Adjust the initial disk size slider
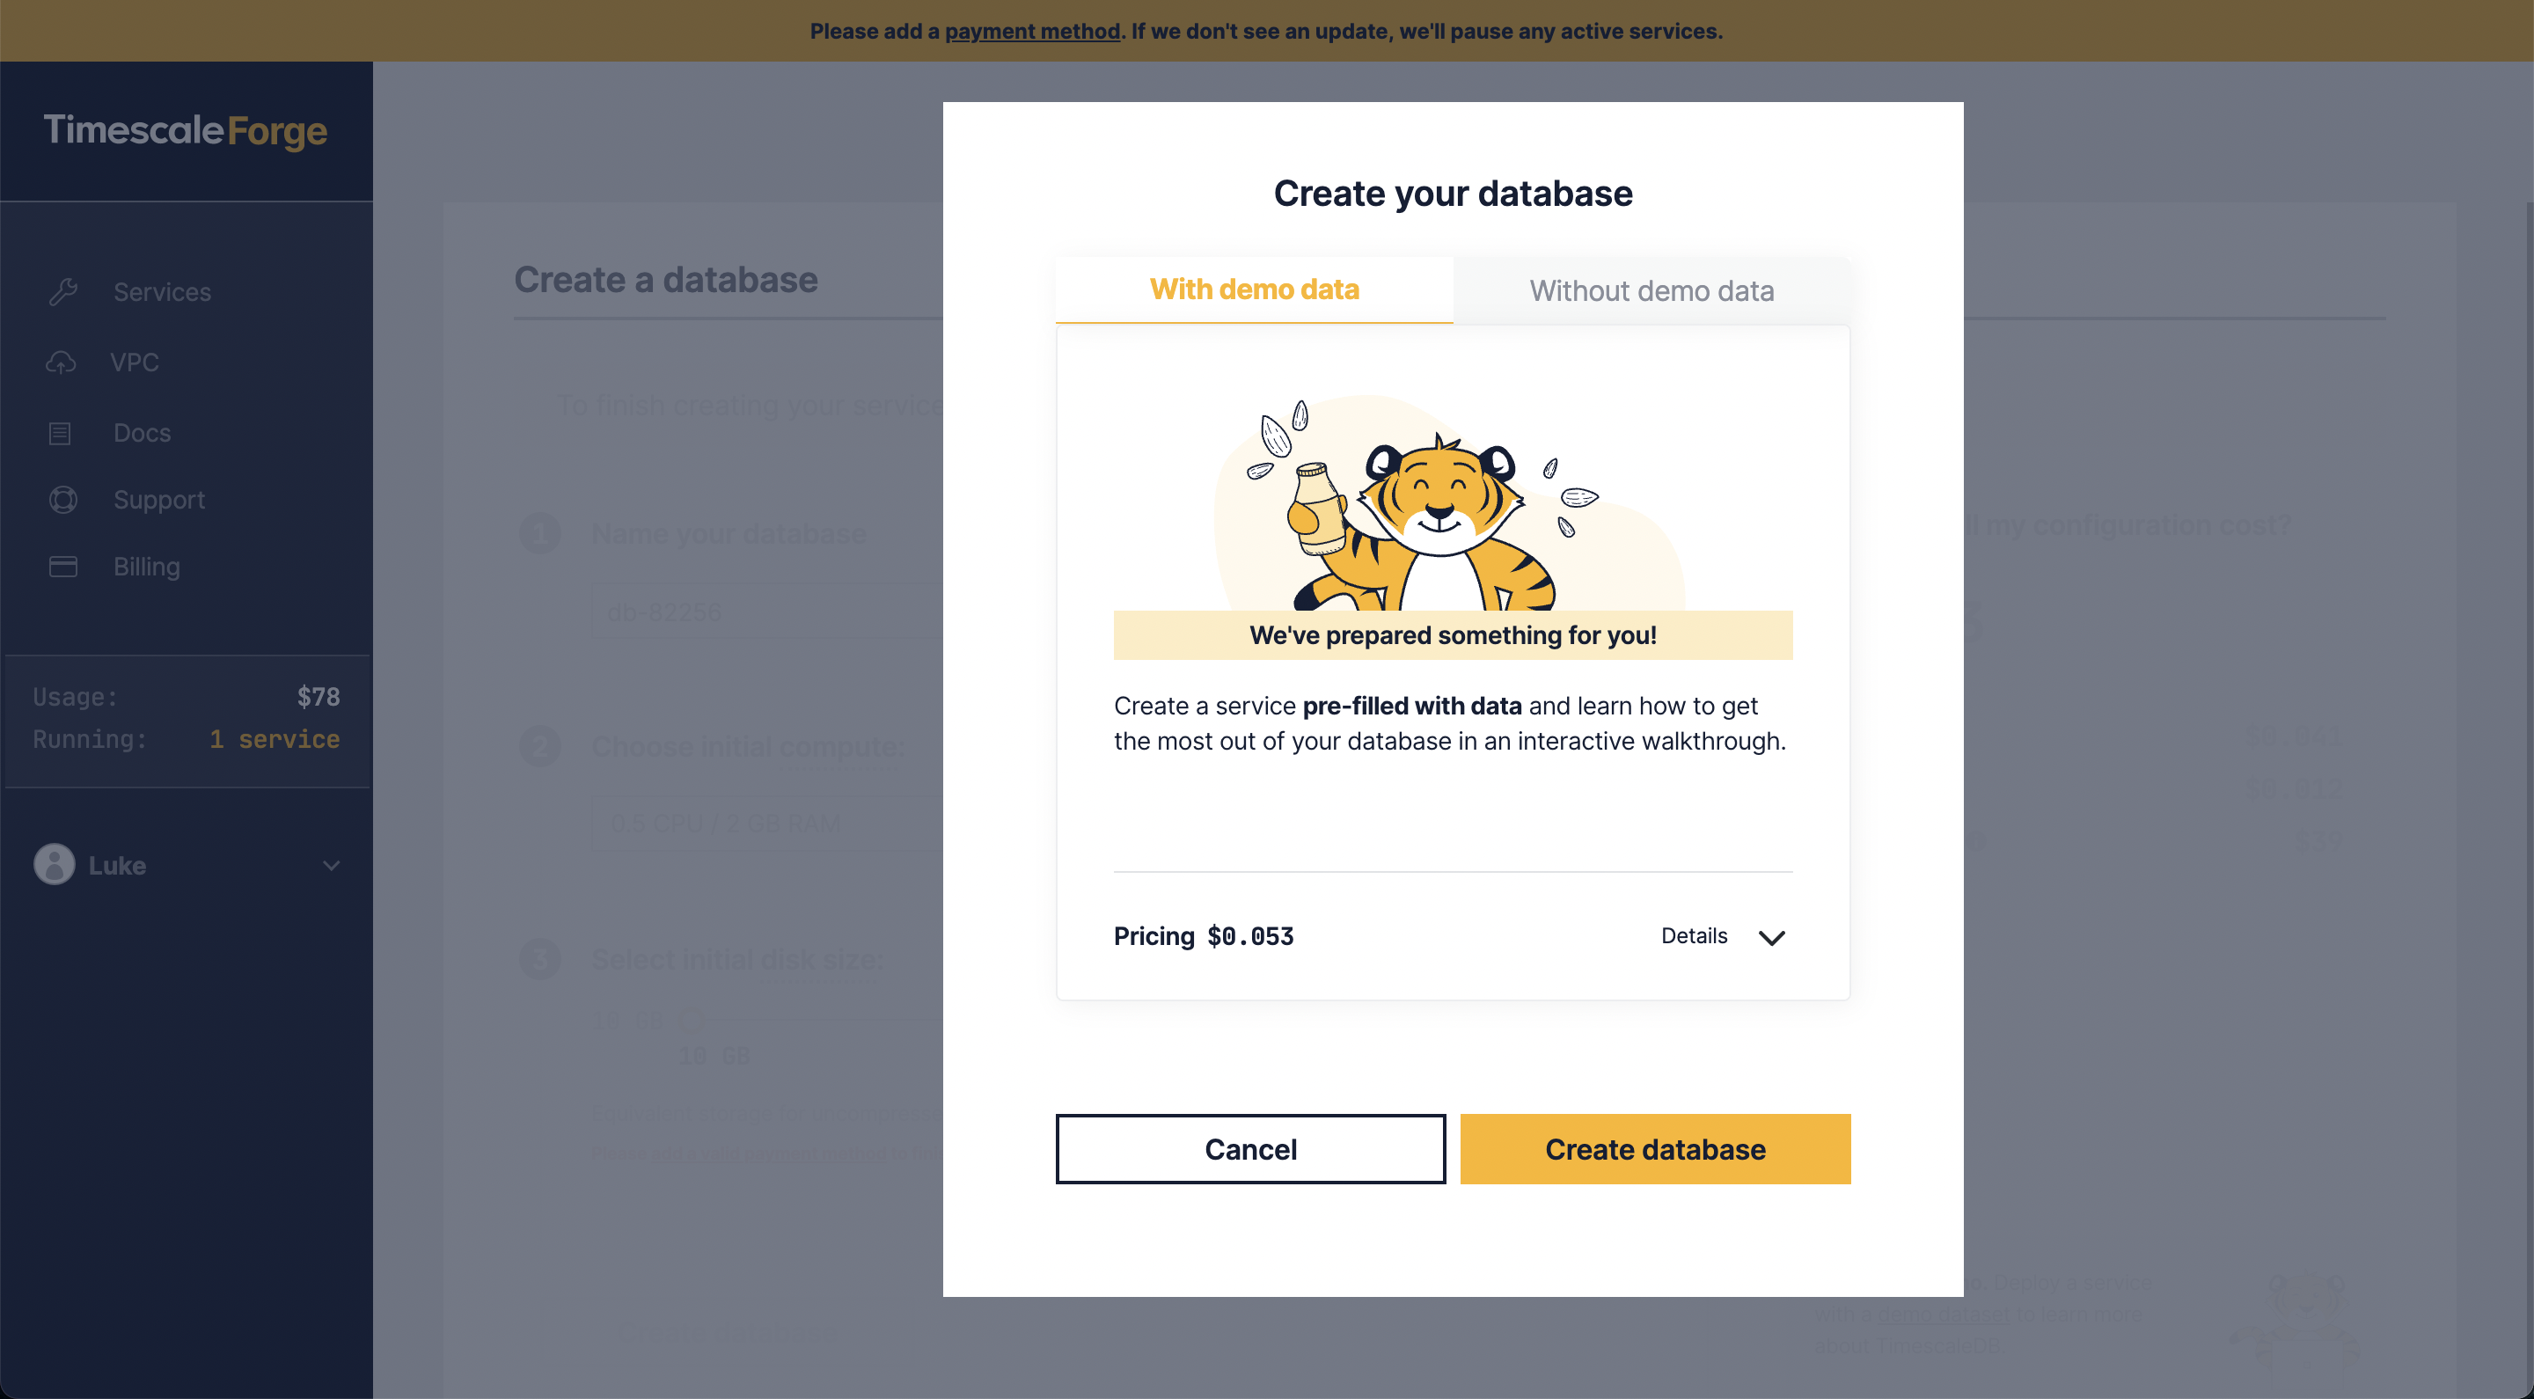The width and height of the screenshot is (2534, 1399). coord(690,1021)
